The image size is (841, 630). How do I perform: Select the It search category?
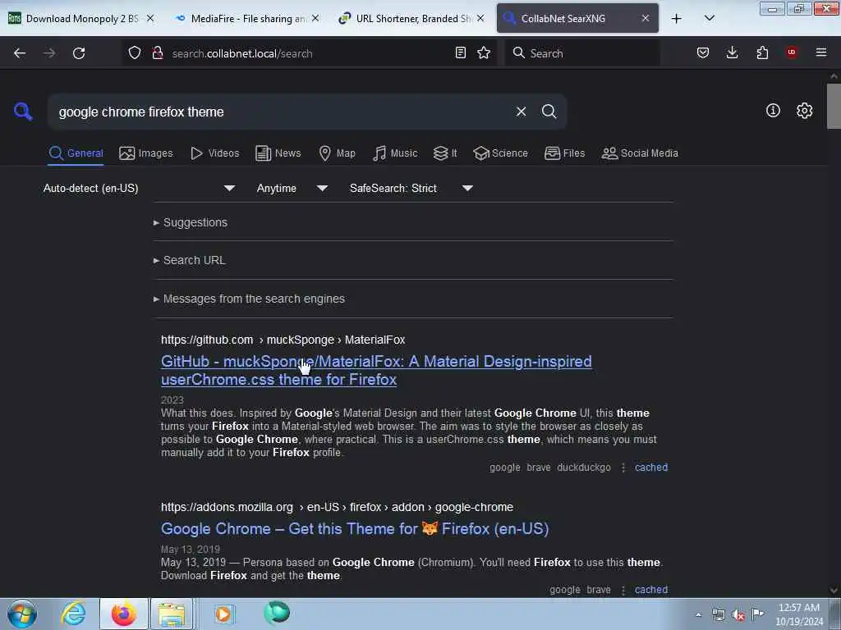click(445, 153)
